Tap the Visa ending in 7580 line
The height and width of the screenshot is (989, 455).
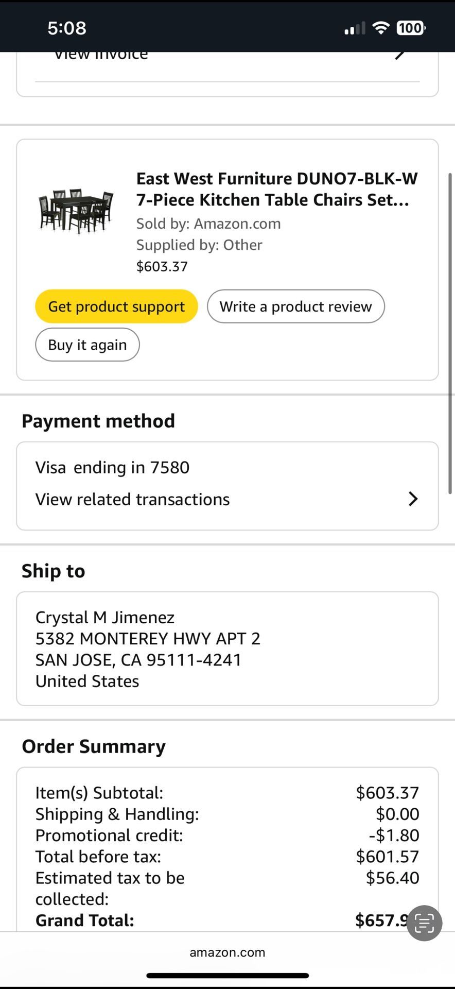[x=112, y=468]
